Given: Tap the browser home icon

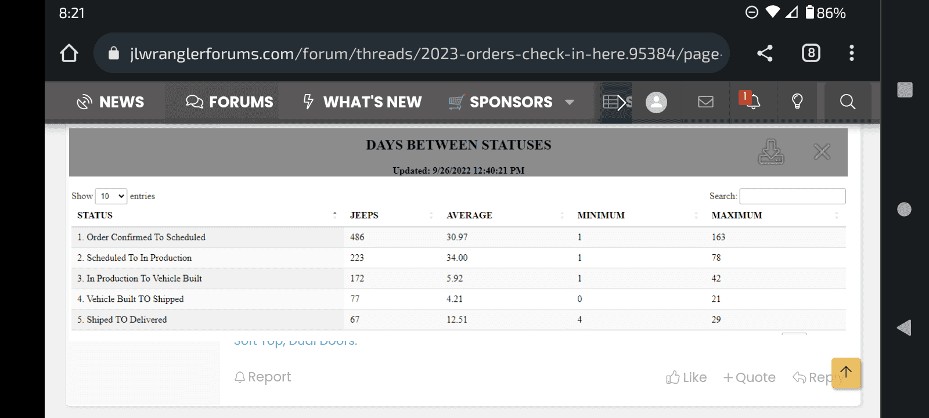Looking at the screenshot, I should 69,53.
